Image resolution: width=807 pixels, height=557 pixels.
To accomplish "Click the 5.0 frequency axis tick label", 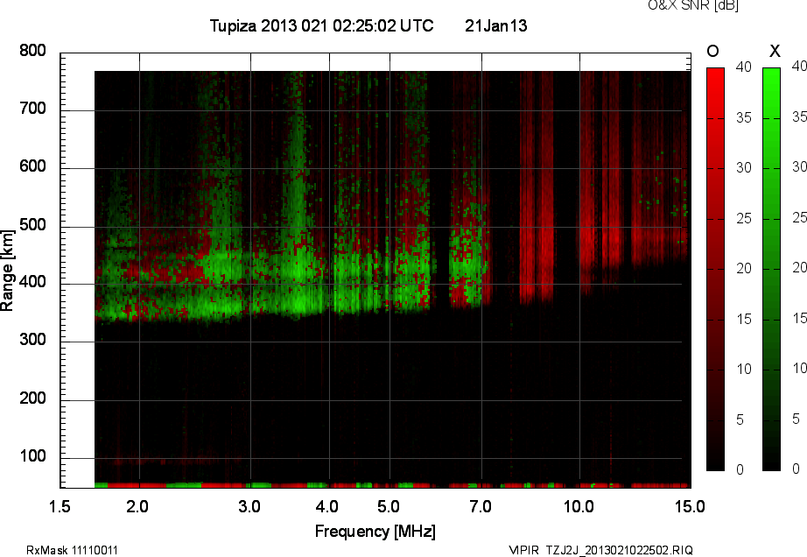I will (x=389, y=506).
